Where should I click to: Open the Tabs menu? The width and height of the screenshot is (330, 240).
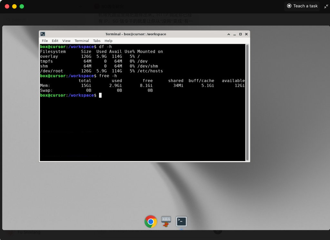97,41
